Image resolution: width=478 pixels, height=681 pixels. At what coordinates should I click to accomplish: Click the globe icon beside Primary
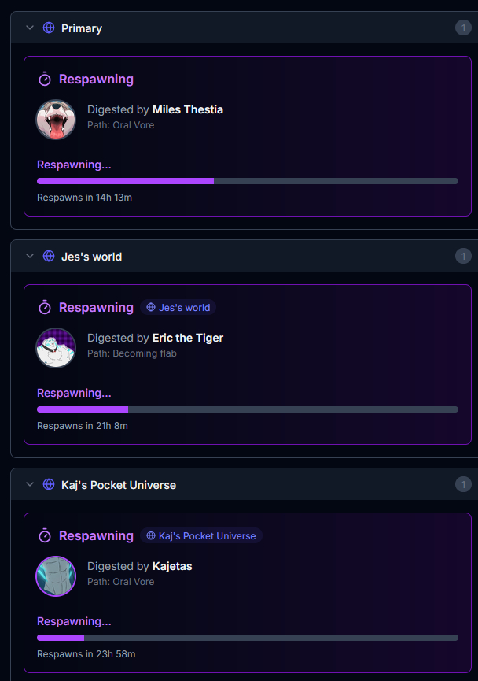[49, 28]
